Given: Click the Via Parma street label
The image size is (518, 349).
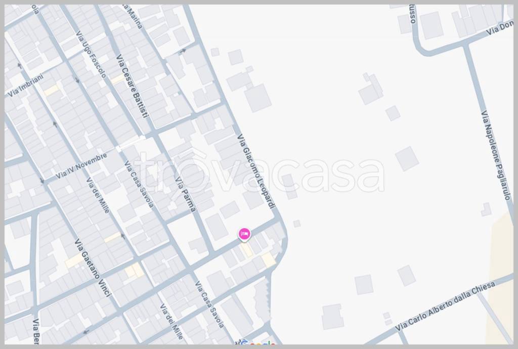Looking at the screenshot, I should [185, 194].
